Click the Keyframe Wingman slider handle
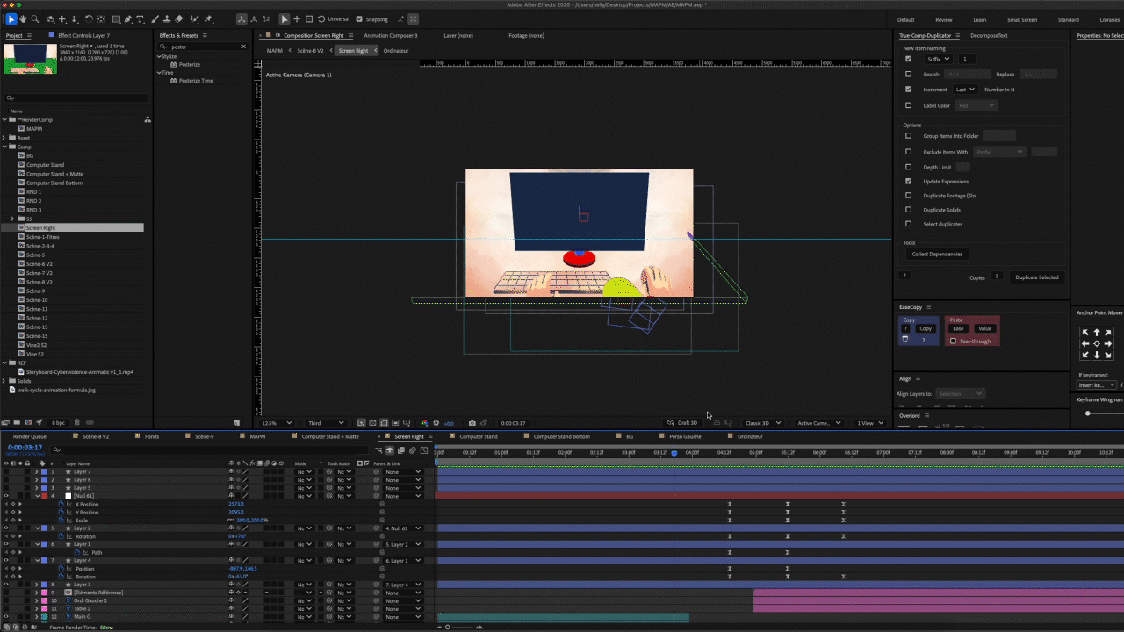This screenshot has width=1124, height=632. pyautogui.click(x=1088, y=413)
